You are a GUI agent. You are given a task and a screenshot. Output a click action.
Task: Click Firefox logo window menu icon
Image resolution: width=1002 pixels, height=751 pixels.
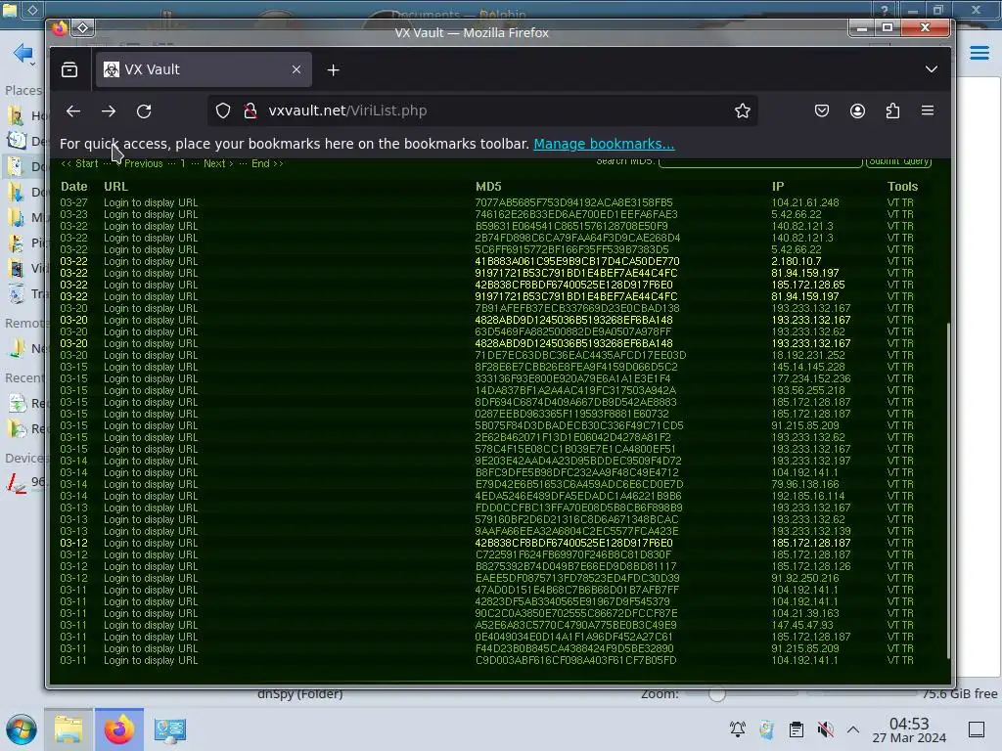(60, 28)
